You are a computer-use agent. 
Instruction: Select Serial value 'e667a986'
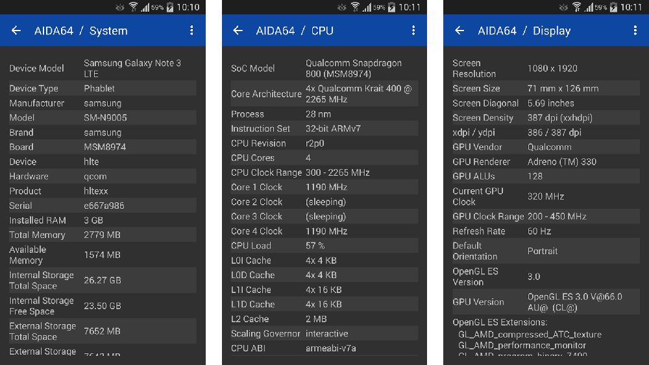104,206
